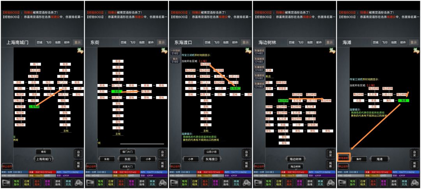
Task: Click the 观察 button in 东海渡口 panel
Action: [246, 164]
